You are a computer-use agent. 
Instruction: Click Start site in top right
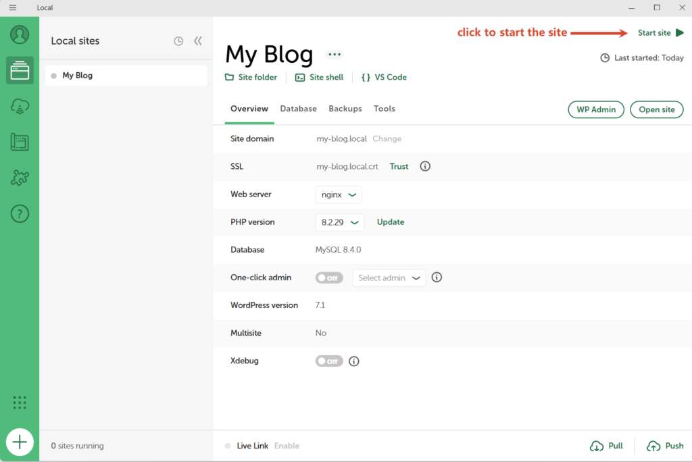pos(661,32)
